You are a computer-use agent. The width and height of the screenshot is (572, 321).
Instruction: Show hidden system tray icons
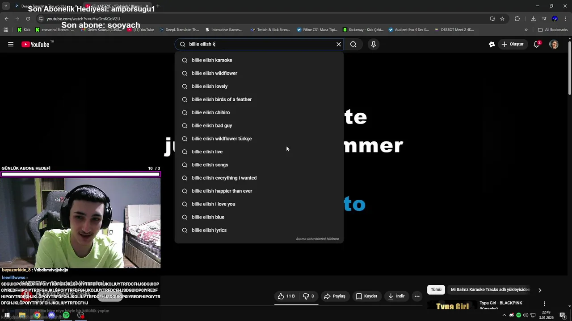[x=504, y=315]
